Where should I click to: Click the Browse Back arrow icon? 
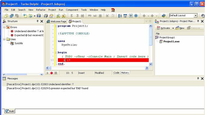coord(144,16)
